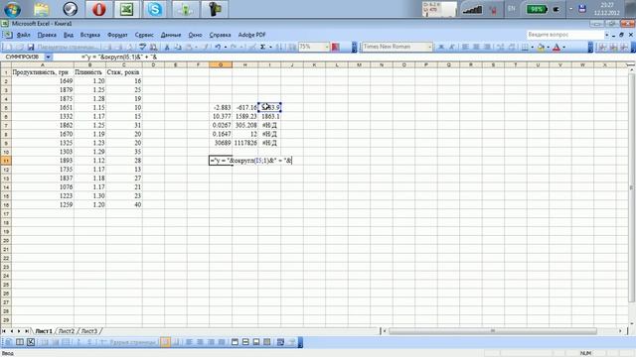Open the Файл menu
Screen dimensions: 636x357
pyautogui.click(x=24, y=35)
